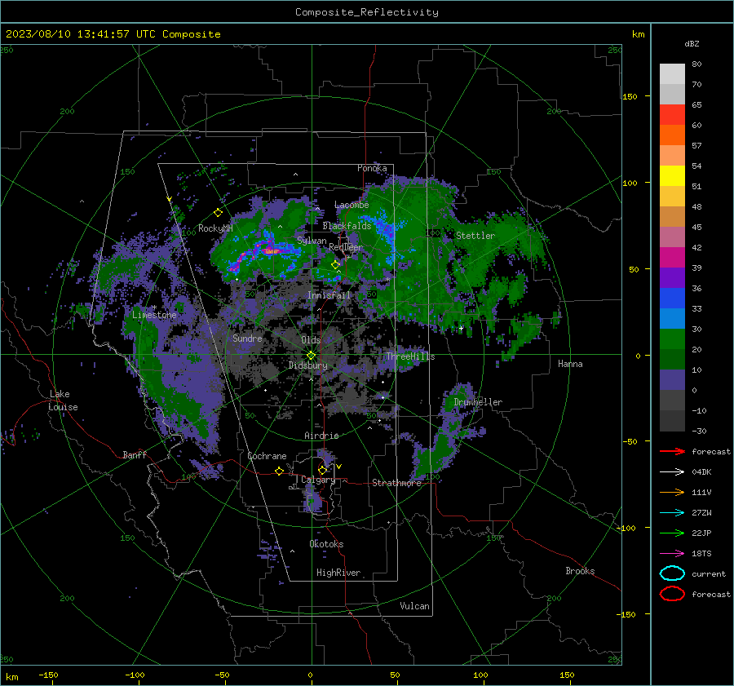Select the blue 33–36 dBZ color swatch
This screenshot has width=734, height=686.
[672, 298]
